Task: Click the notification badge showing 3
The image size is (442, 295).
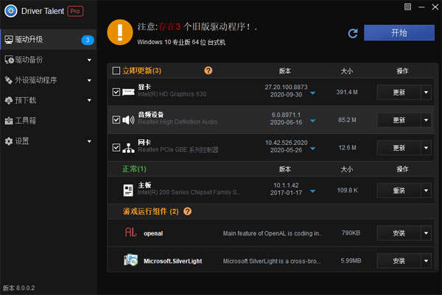Action: pos(88,40)
